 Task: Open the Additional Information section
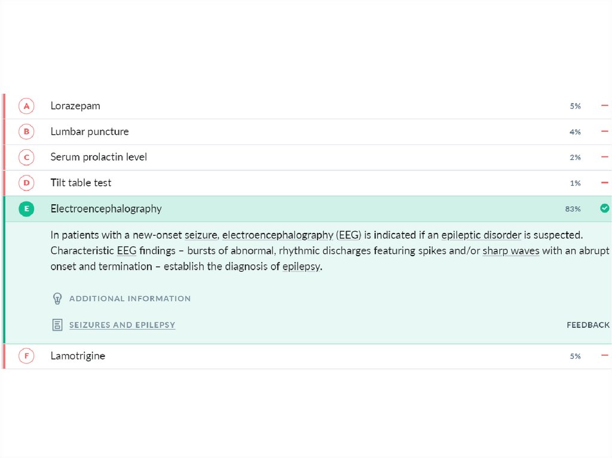(x=130, y=299)
